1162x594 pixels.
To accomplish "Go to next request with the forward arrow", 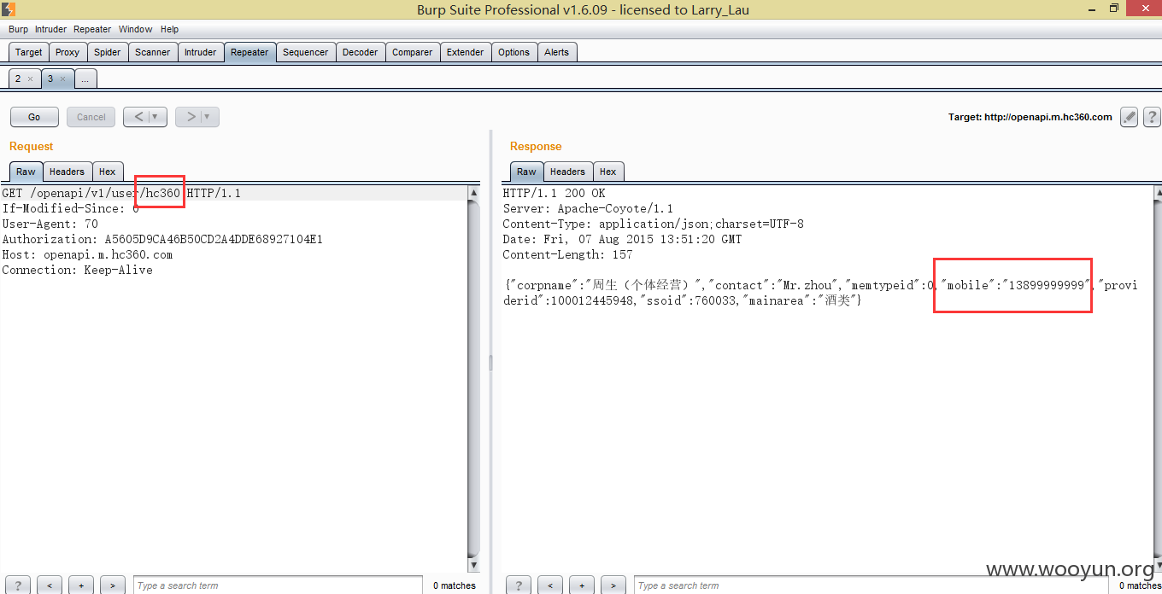I will click(x=191, y=117).
